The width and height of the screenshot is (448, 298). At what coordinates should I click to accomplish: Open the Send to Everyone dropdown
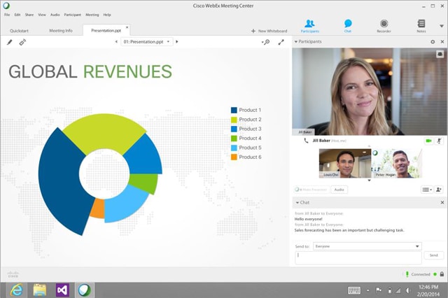367,246
